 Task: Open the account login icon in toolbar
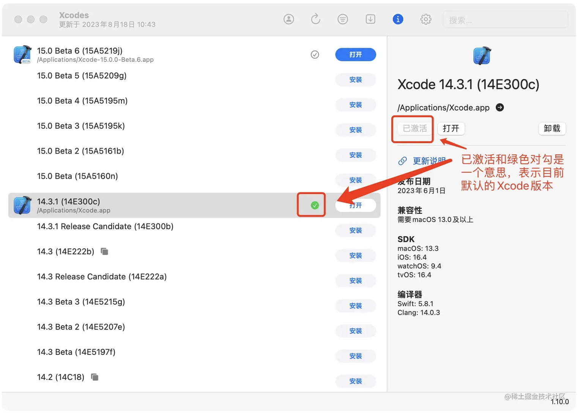click(x=288, y=19)
